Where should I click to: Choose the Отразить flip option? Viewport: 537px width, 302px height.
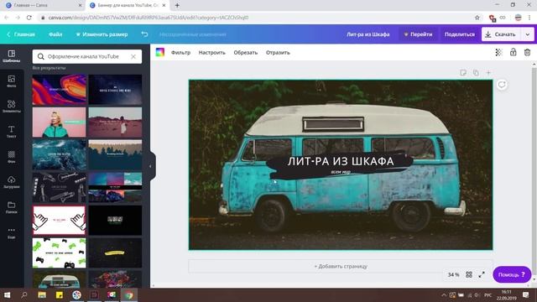278,52
